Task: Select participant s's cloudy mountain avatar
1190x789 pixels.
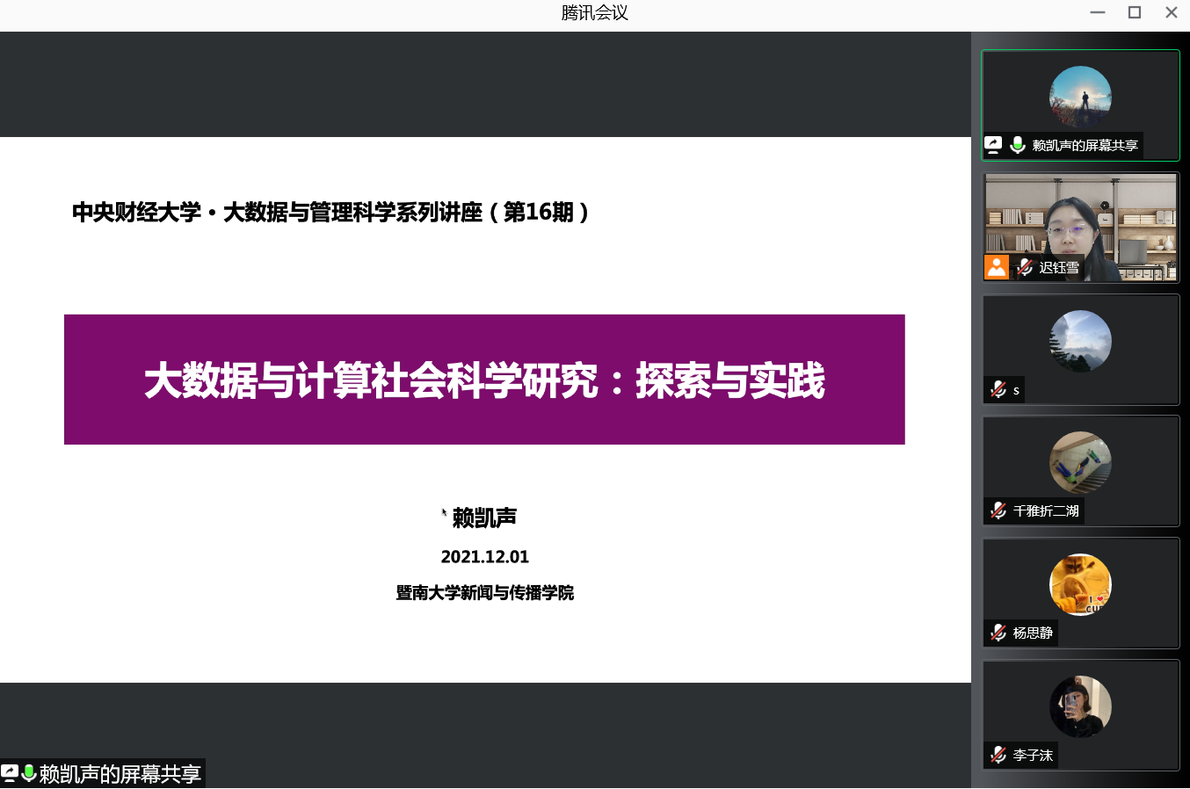Action: (1080, 341)
